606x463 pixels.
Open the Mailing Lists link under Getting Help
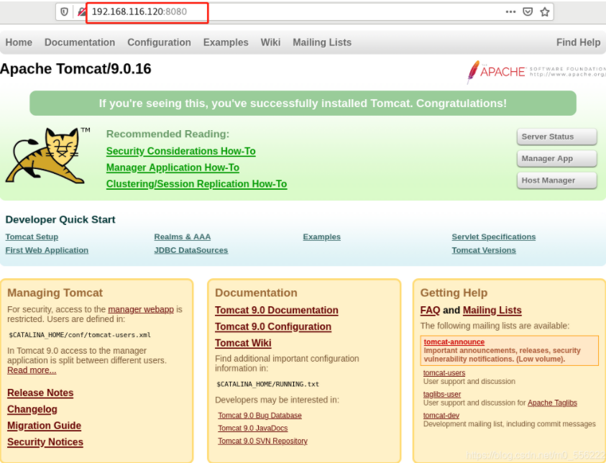[492, 310]
